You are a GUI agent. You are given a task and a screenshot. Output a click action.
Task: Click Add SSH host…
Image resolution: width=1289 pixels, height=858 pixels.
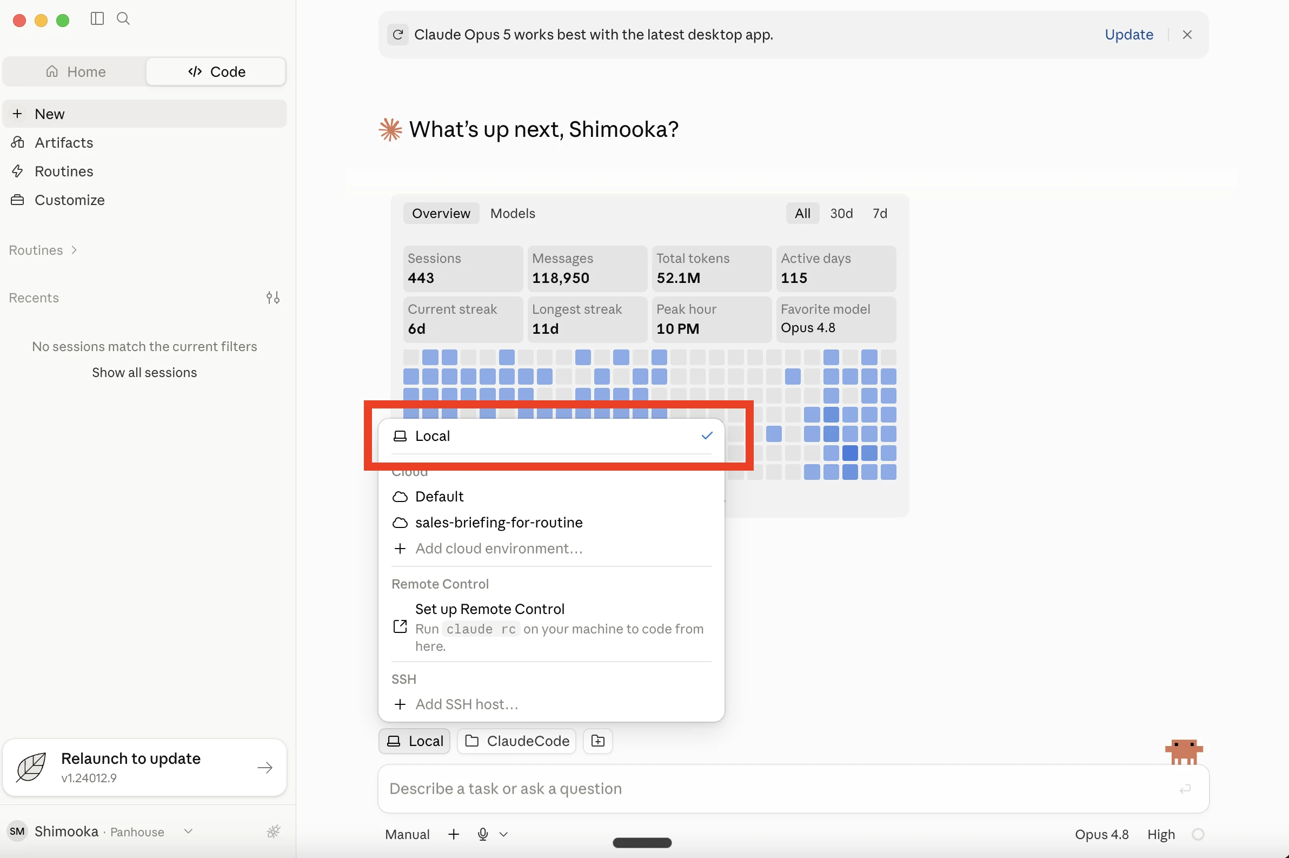pos(552,705)
